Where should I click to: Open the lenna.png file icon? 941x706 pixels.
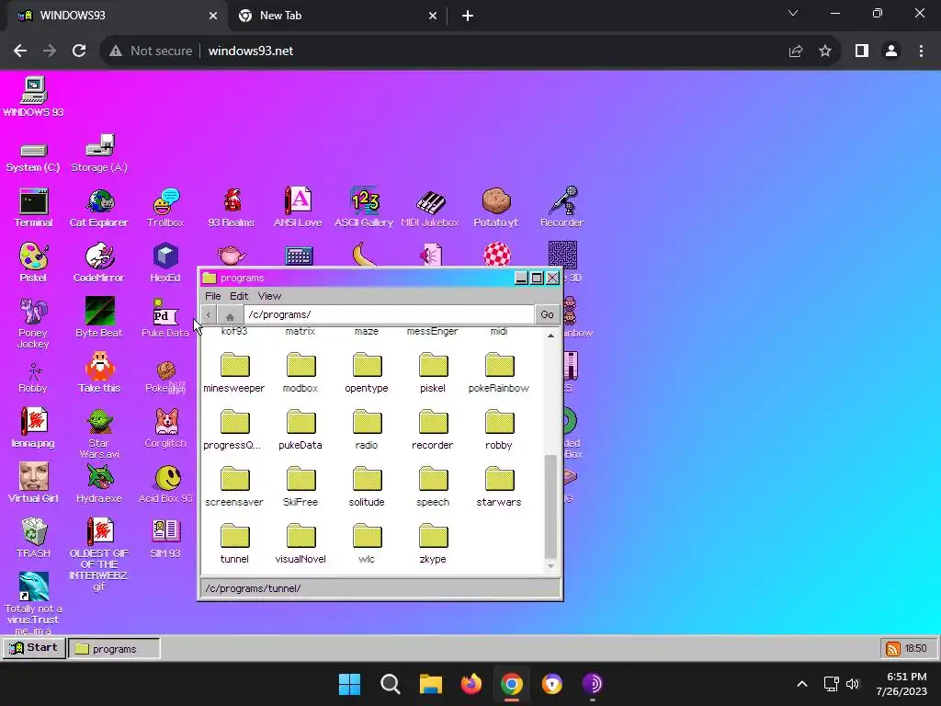coord(34,427)
